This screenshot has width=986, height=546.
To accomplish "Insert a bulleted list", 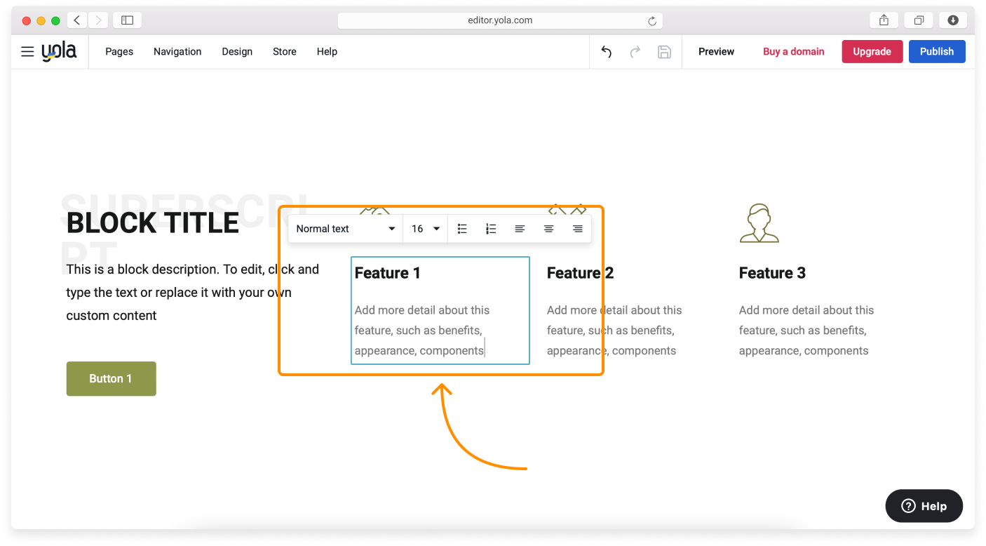I will tap(462, 229).
